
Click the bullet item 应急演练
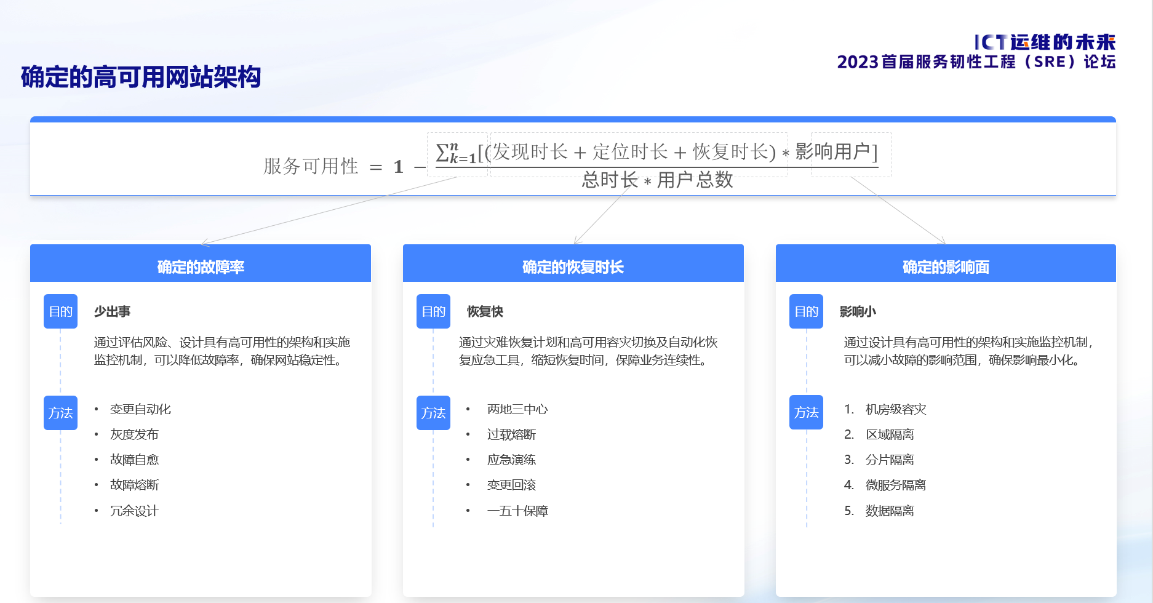(x=511, y=460)
